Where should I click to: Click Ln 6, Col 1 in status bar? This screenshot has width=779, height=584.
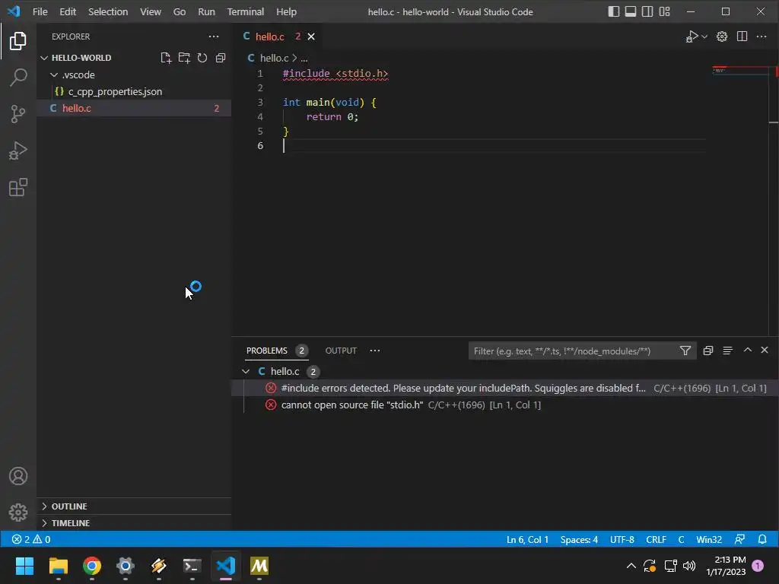coord(527,539)
